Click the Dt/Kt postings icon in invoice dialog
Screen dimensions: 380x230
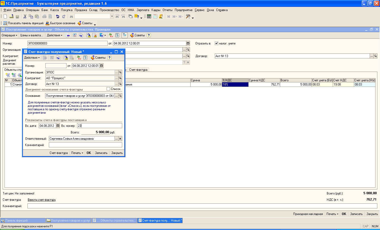tap(79, 58)
